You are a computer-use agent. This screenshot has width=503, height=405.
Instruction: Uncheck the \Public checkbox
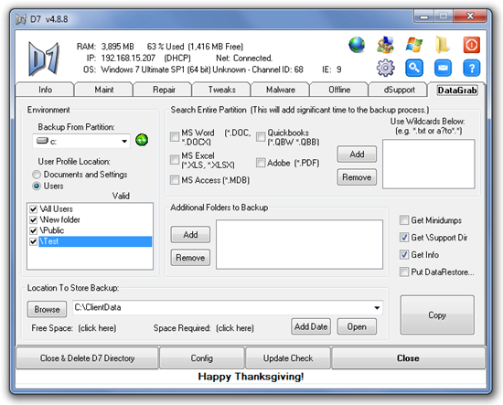click(33, 230)
